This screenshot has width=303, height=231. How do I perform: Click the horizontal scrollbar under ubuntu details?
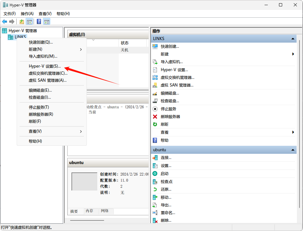(87, 220)
